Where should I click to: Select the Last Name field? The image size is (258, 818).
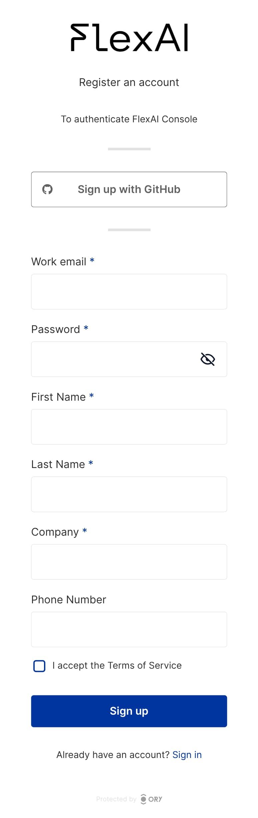click(129, 494)
